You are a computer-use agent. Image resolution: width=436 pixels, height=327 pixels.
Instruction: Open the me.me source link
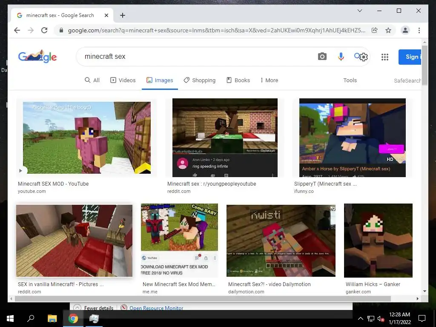[x=150, y=292]
